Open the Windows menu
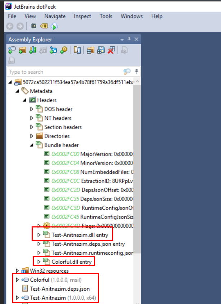The height and width of the screenshot is (304, 221). pos(132,16)
